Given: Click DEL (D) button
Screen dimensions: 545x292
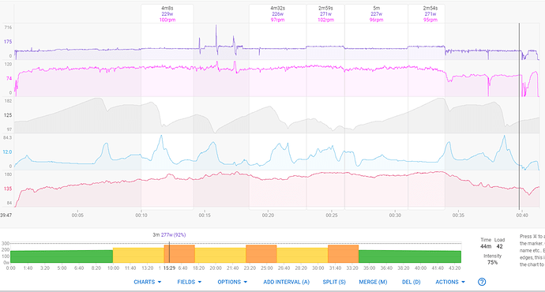Looking at the screenshot, I should point(412,282).
